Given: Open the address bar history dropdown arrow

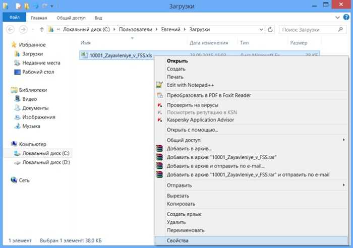Looking at the screenshot, I should (x=261, y=29).
